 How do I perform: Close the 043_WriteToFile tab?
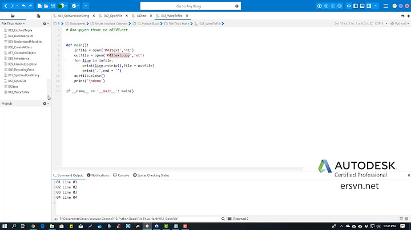pyautogui.click(x=187, y=16)
